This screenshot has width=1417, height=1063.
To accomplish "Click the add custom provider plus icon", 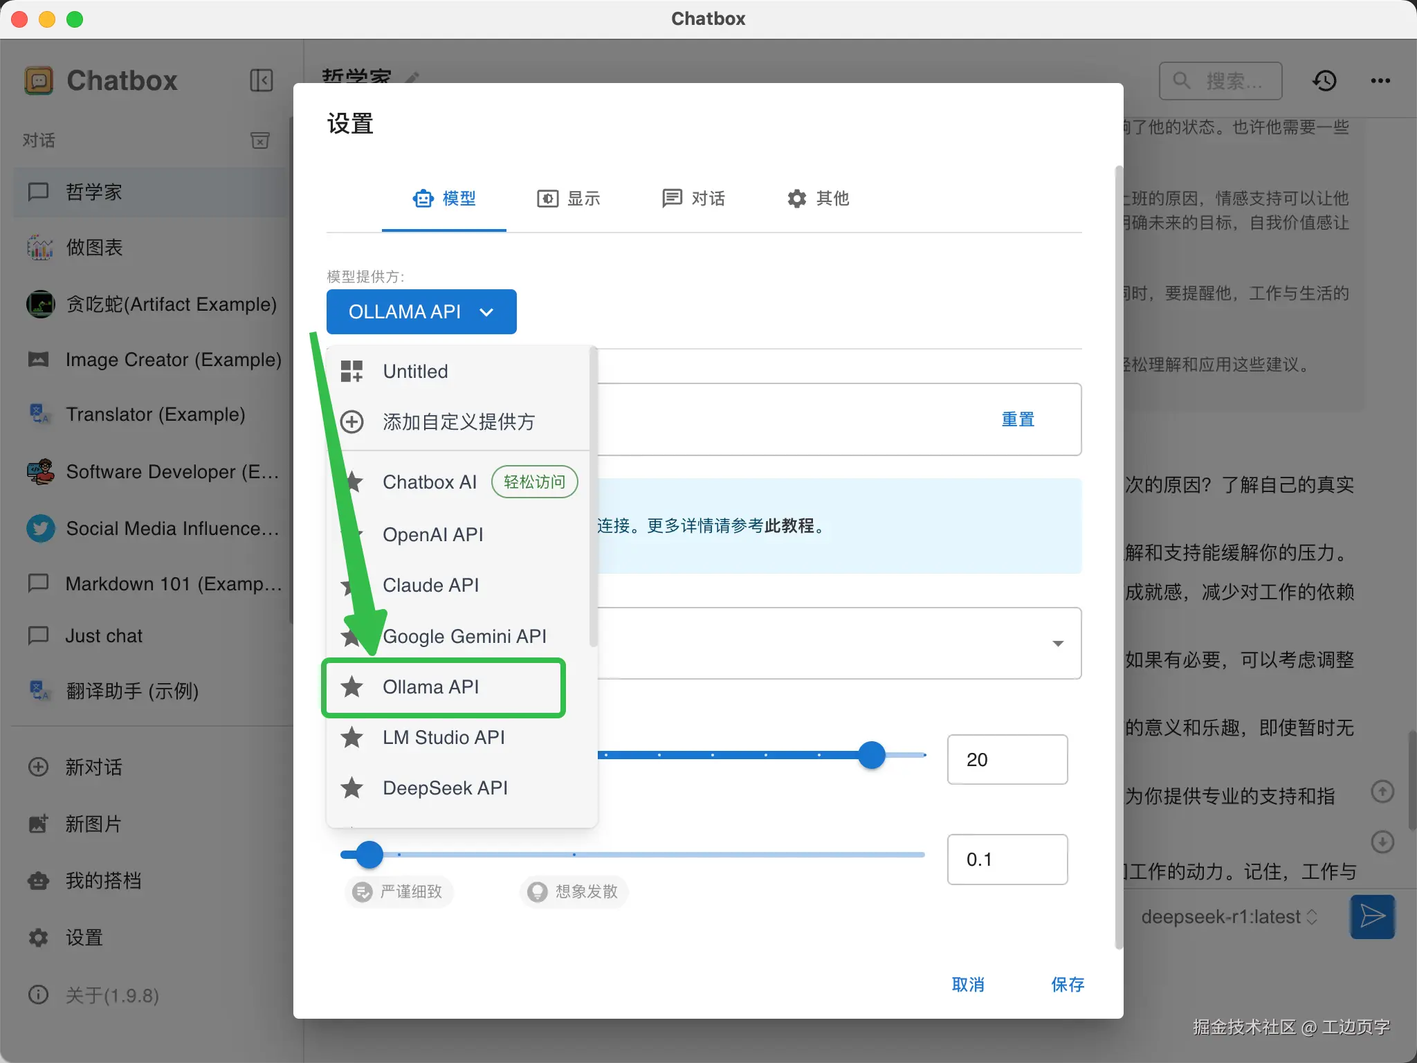I will (352, 421).
